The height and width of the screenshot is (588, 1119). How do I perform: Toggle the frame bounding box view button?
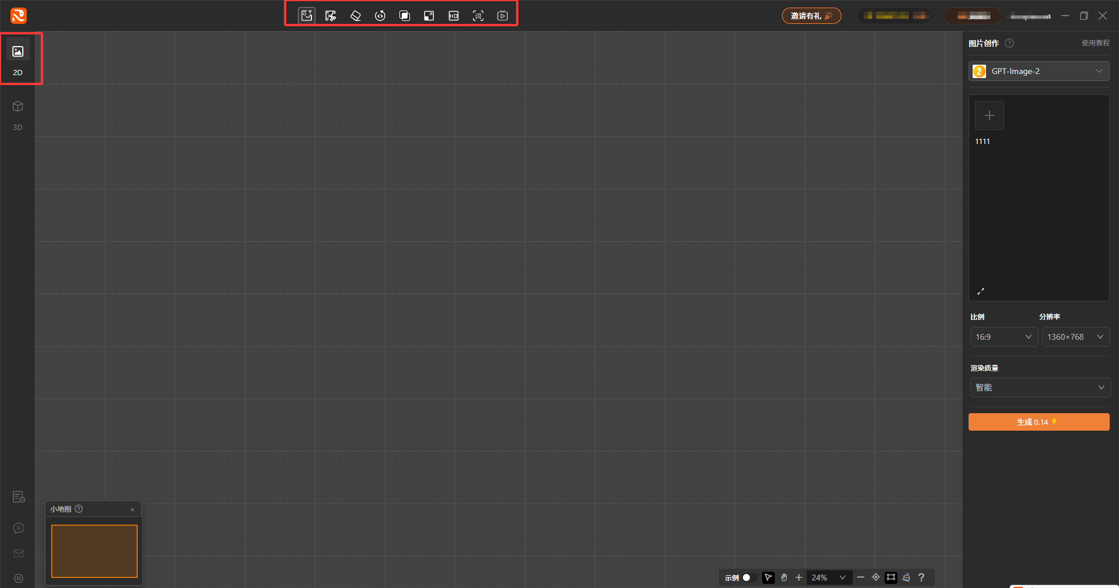click(x=891, y=578)
